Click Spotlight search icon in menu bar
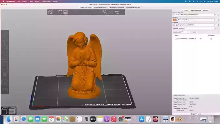 pyautogui.click(x=201, y=1)
